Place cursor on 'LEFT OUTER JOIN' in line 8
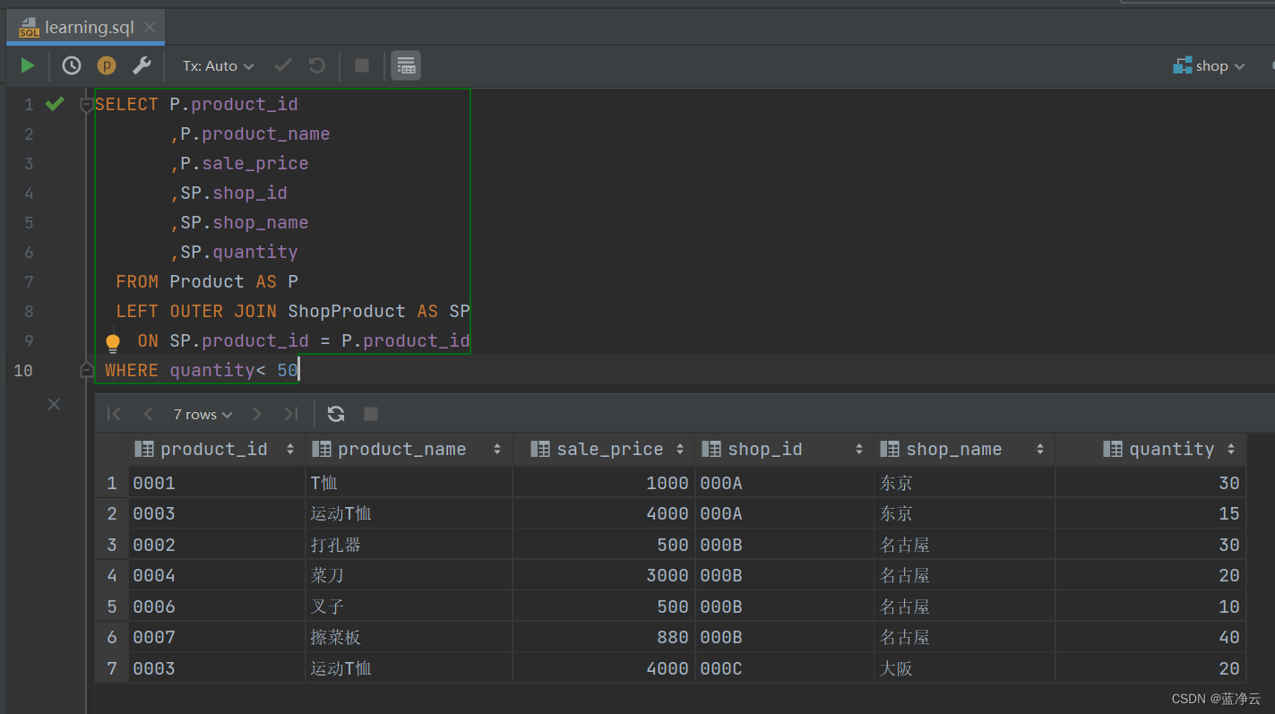The image size is (1275, 714). click(198, 311)
